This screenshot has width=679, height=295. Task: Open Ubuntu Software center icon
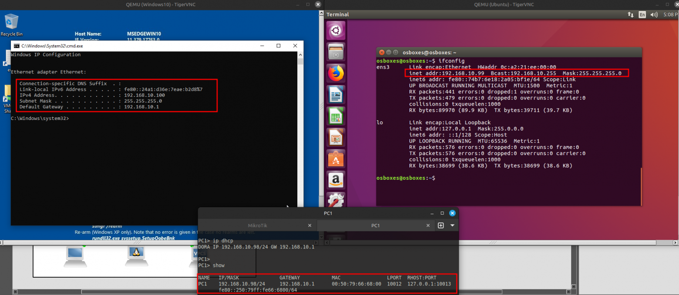(336, 158)
